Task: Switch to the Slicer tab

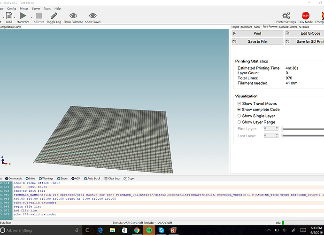Action: point(257,27)
